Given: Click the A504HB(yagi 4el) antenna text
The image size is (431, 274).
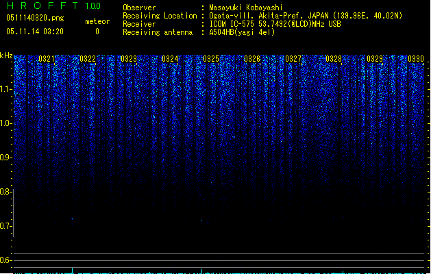Looking at the screenshot, I should click(242, 32).
